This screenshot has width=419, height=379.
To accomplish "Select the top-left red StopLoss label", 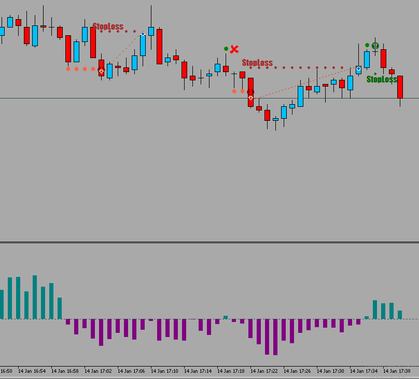I will (x=108, y=26).
